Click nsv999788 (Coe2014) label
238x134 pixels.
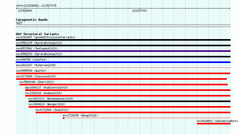pyautogui.click(x=31, y=60)
